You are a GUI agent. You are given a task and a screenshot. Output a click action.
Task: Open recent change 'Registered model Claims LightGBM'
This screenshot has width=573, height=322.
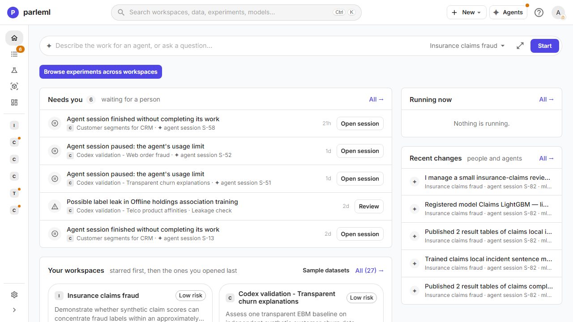(482, 209)
